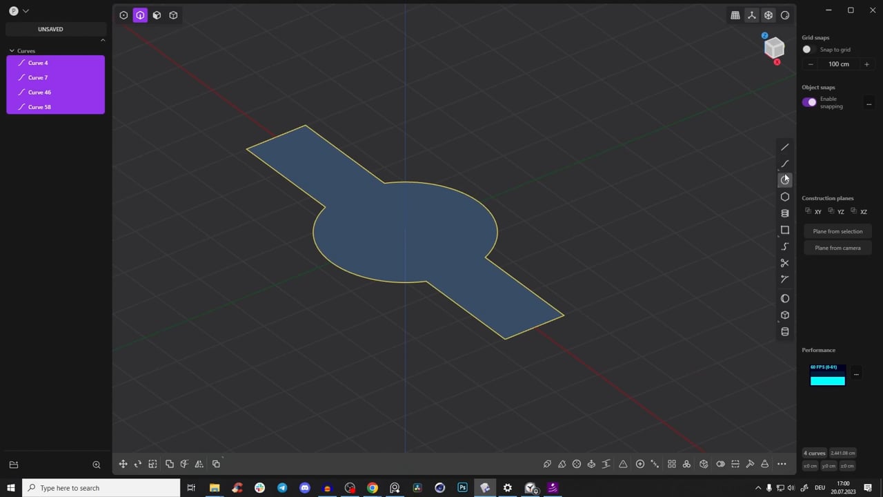Open the Plasticity logo dropdown menu
The height and width of the screenshot is (497, 883).
19,11
